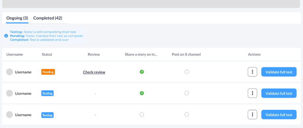Validate full test in Testing row without shared story

click(x=279, y=115)
